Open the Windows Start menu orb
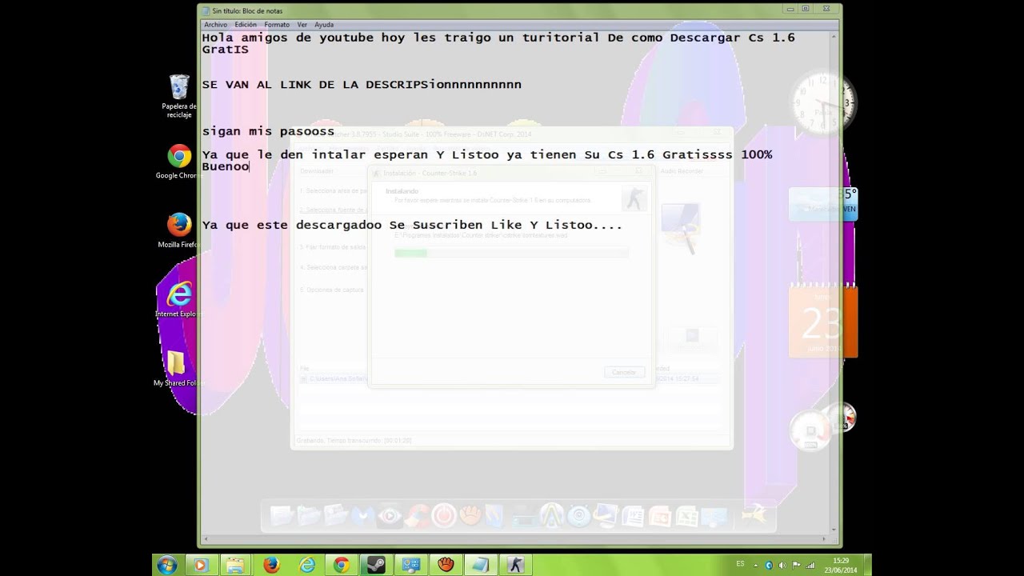The height and width of the screenshot is (576, 1024). tap(167, 565)
